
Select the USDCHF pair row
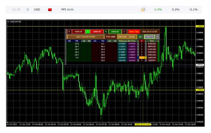coord(152,58)
